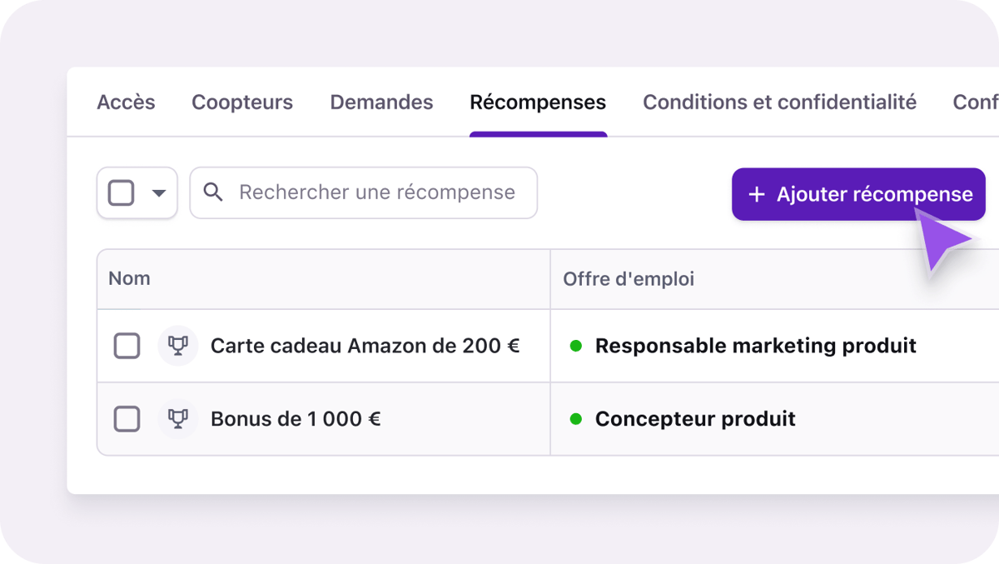
Task: Focus the Rechercher une récompense search field
Action: pos(376,192)
